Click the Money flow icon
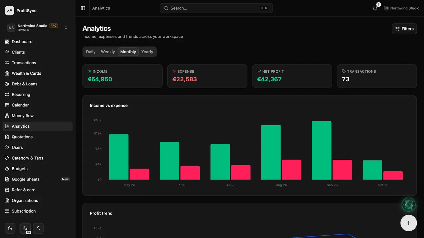 7,116
